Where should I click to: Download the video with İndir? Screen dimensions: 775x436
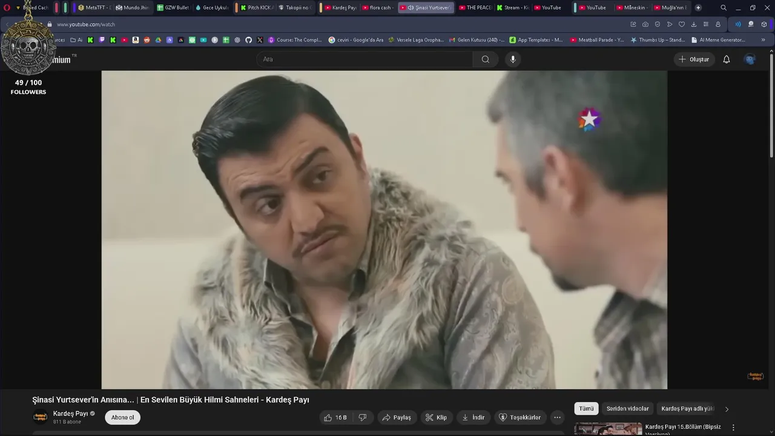(473, 417)
